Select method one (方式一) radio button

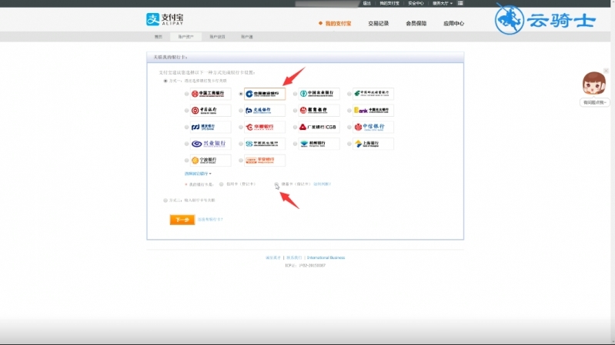click(165, 81)
